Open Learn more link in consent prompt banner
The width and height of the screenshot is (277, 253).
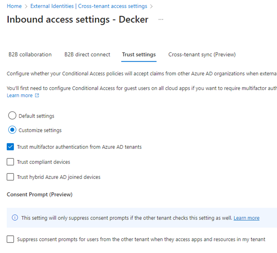pos(246,218)
